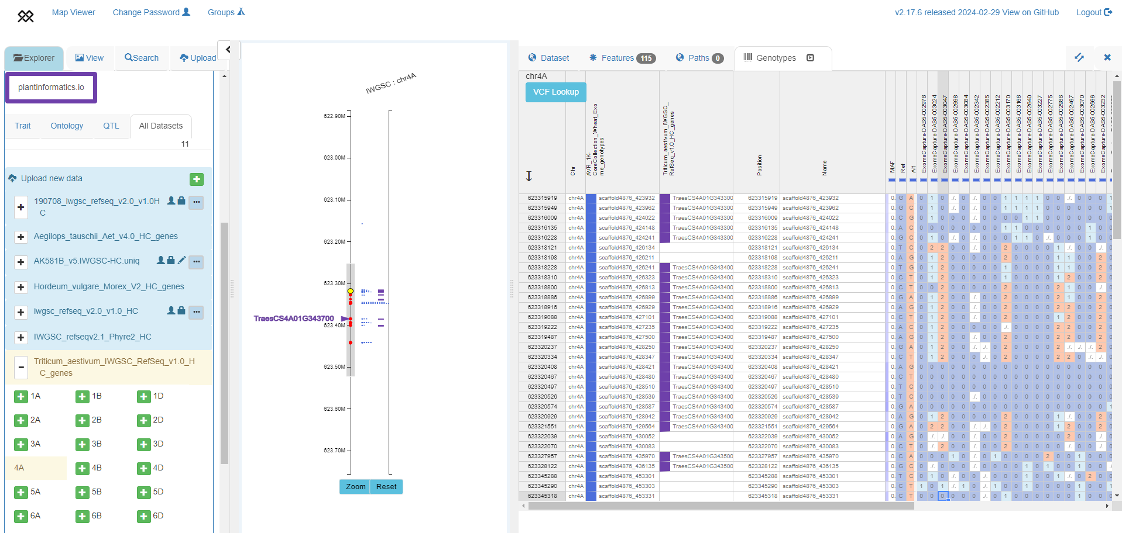1122x533 pixels.
Task: Select the Trait tab
Action: click(23, 126)
